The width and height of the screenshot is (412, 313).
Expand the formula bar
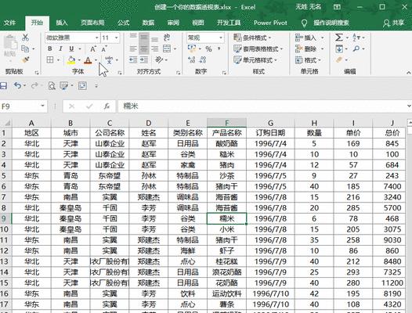(x=409, y=106)
